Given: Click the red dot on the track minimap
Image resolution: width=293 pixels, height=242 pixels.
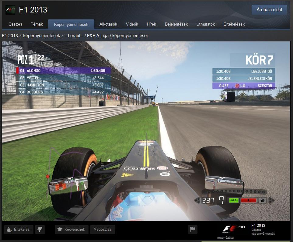Looking at the screenshot, I should click(x=48, y=176).
